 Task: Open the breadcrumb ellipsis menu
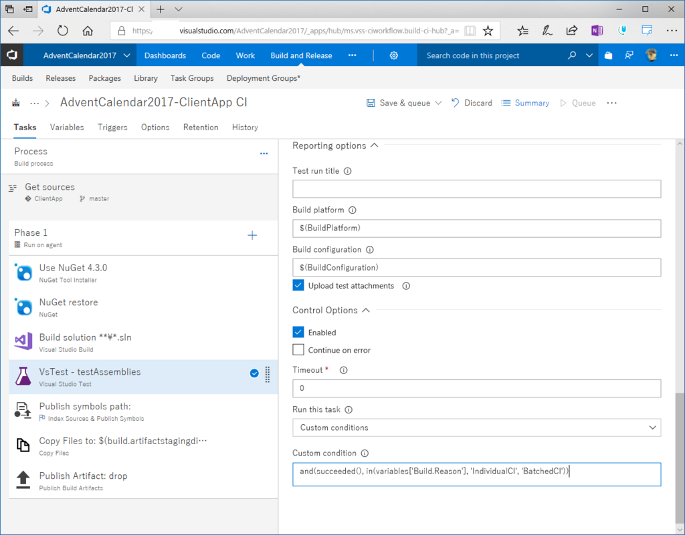(34, 104)
